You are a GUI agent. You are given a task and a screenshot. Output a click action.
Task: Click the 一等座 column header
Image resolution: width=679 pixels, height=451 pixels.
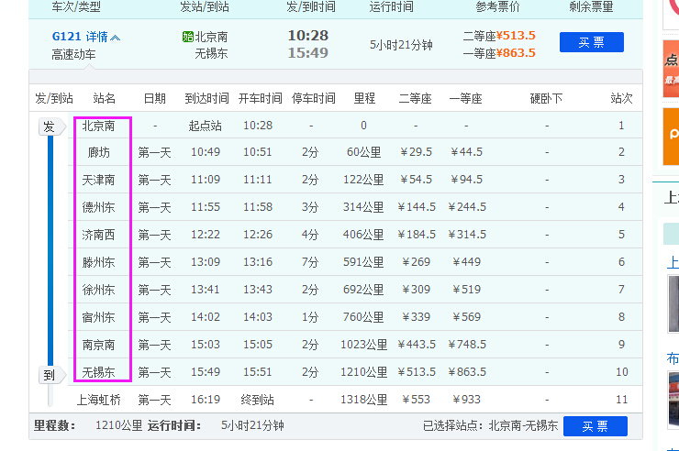(466, 99)
